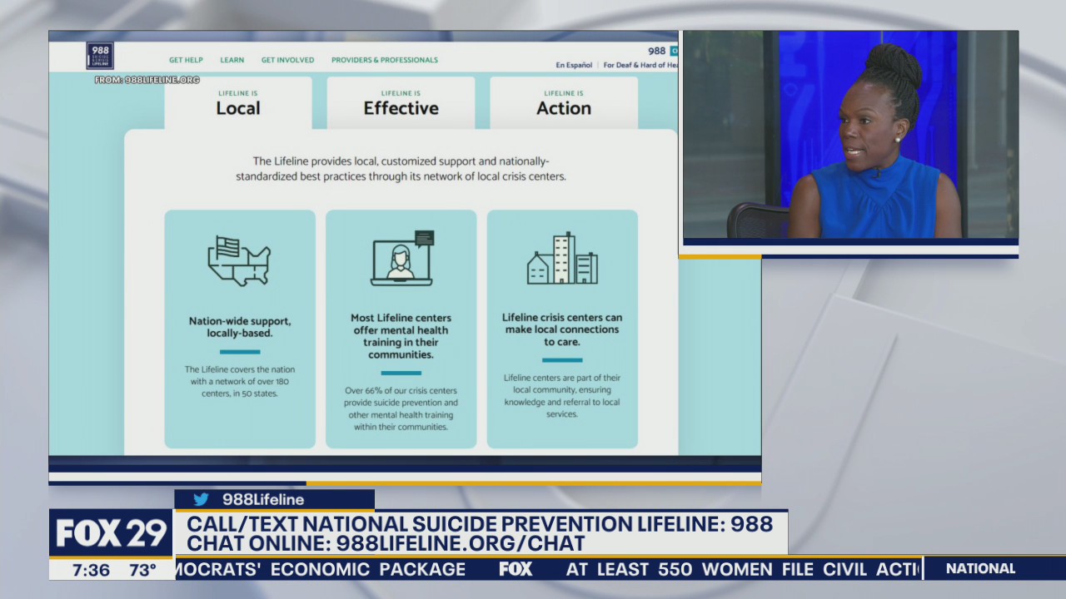
Task: Open the LEARN menu
Action: pyautogui.click(x=232, y=60)
